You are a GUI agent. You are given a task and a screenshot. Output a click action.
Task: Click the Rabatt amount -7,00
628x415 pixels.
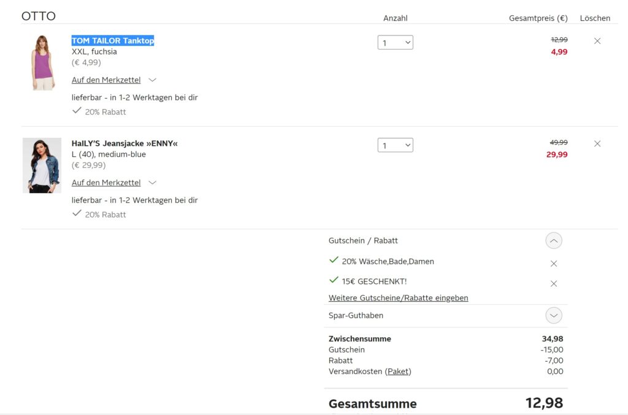click(554, 360)
